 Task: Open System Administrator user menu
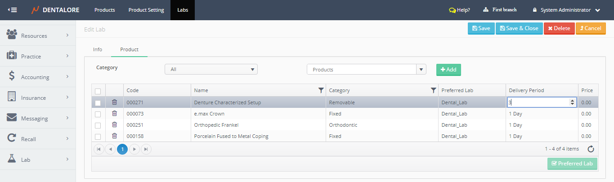[x=566, y=10]
